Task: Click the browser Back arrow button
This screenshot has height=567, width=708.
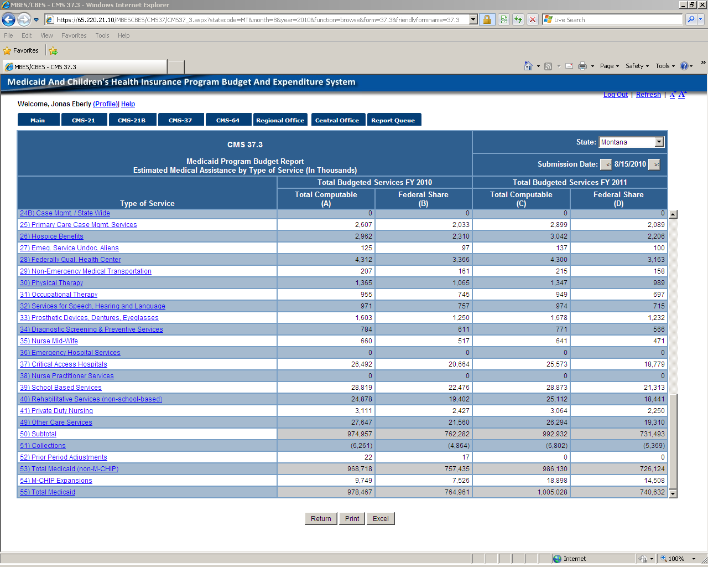Action: point(9,20)
